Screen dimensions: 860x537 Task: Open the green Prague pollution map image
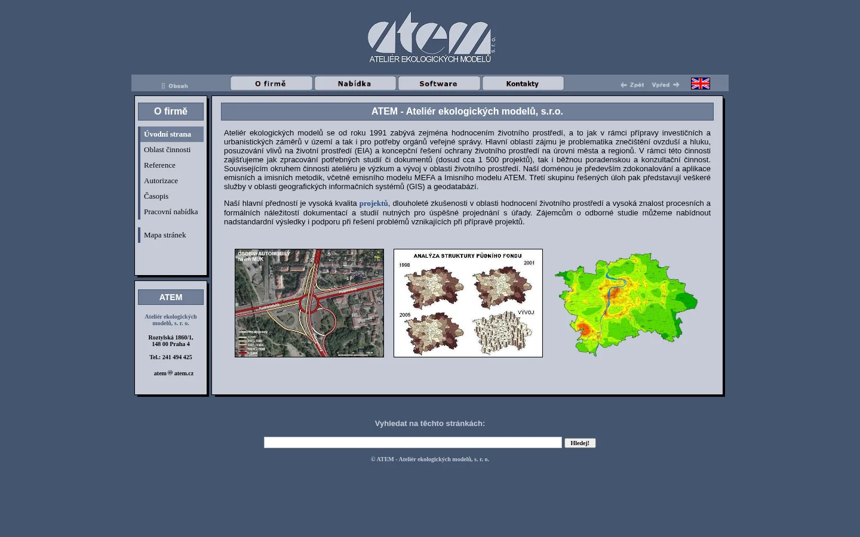click(x=626, y=304)
